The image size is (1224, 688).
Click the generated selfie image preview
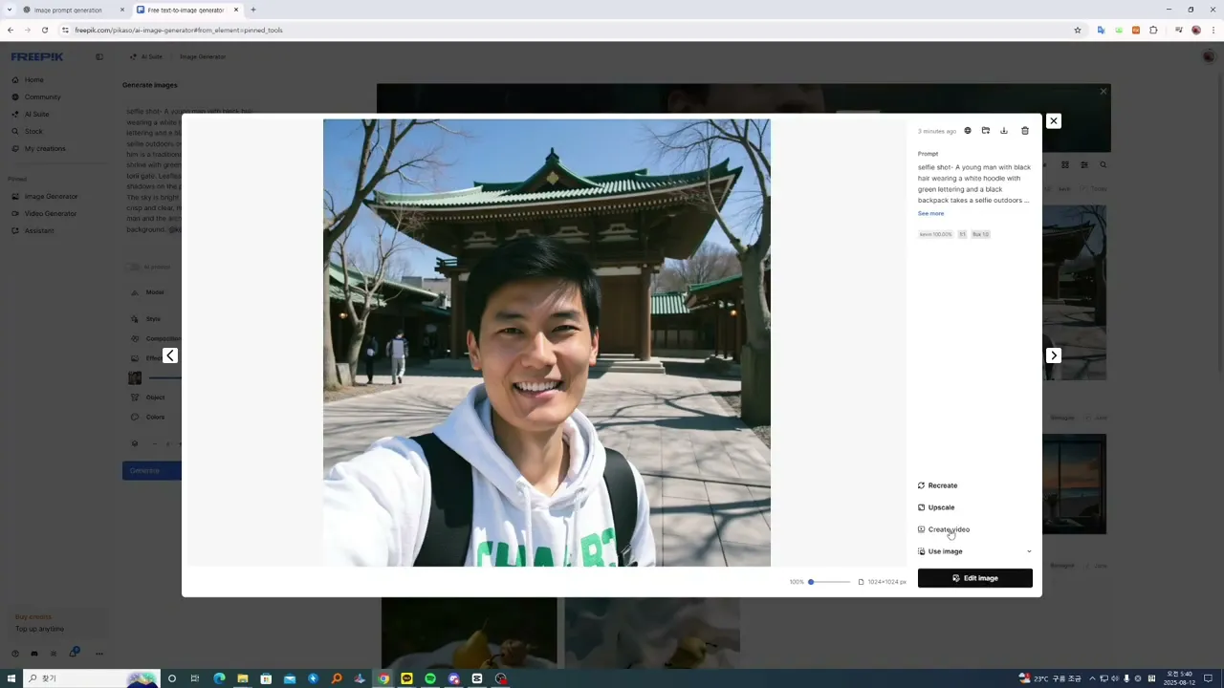[x=547, y=343]
